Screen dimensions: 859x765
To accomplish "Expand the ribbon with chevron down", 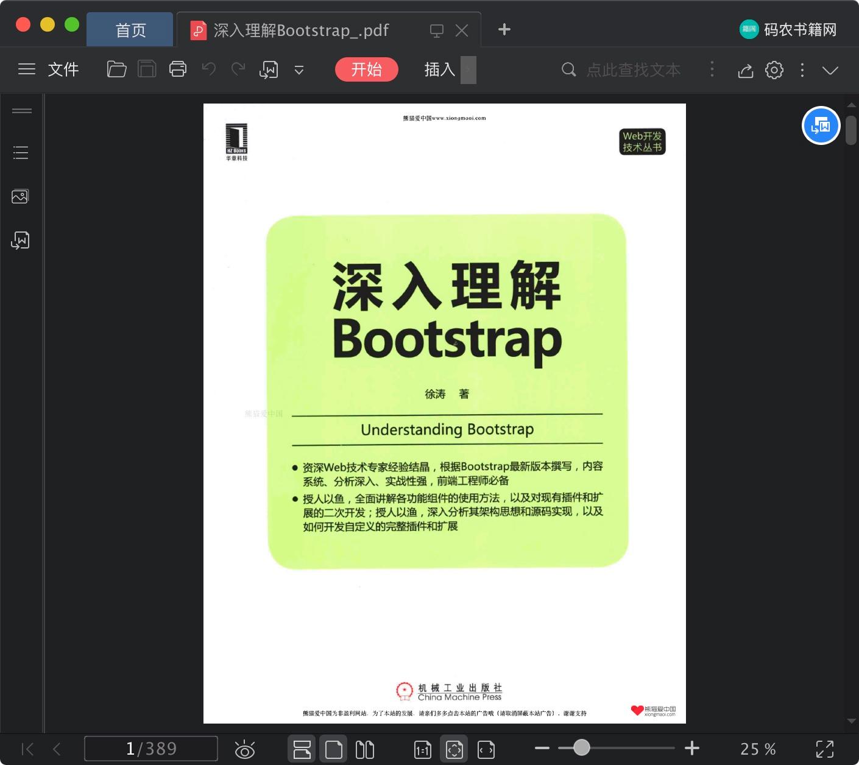I will point(830,71).
